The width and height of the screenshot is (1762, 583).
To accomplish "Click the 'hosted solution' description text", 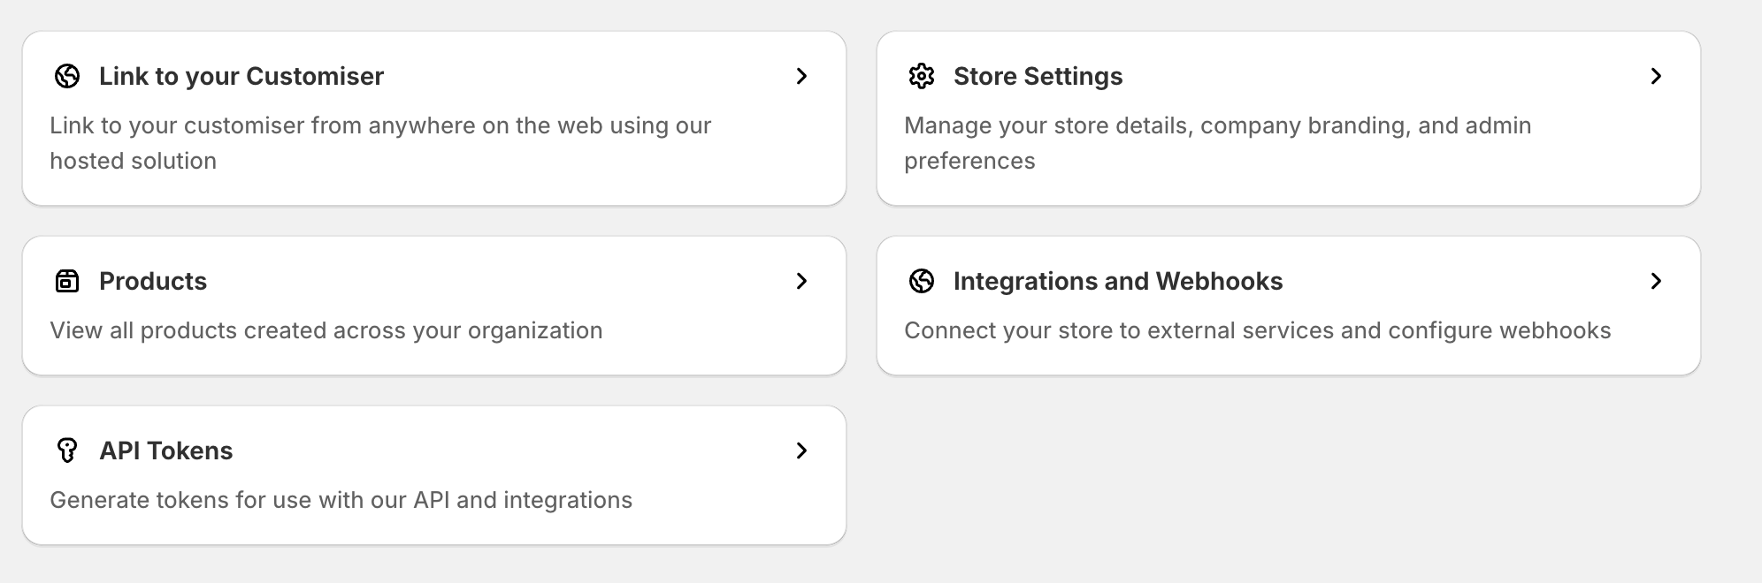I will 133,161.
